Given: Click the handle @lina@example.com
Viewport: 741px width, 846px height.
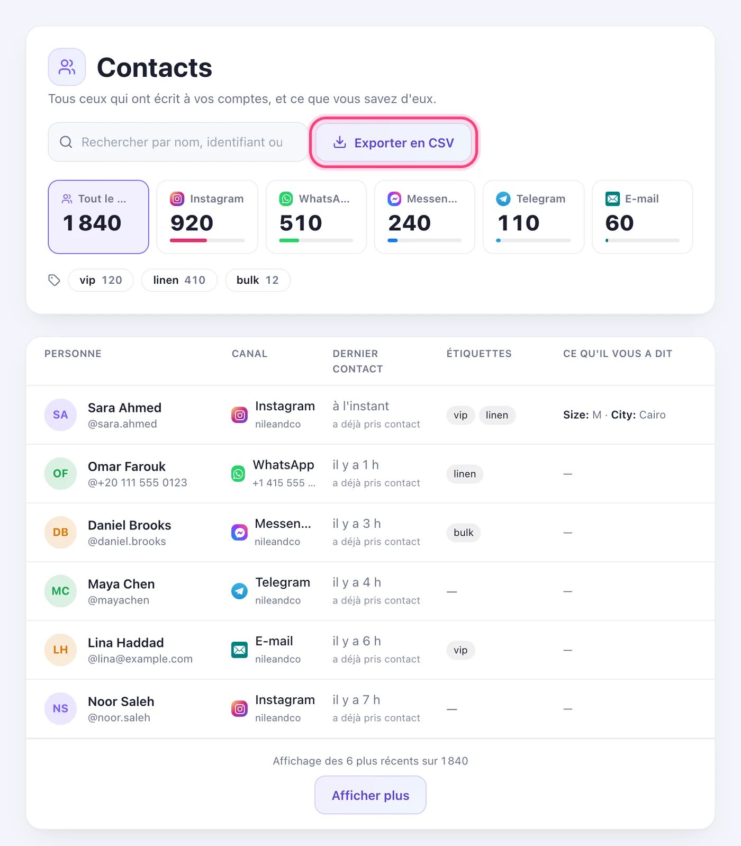Looking at the screenshot, I should point(140,659).
